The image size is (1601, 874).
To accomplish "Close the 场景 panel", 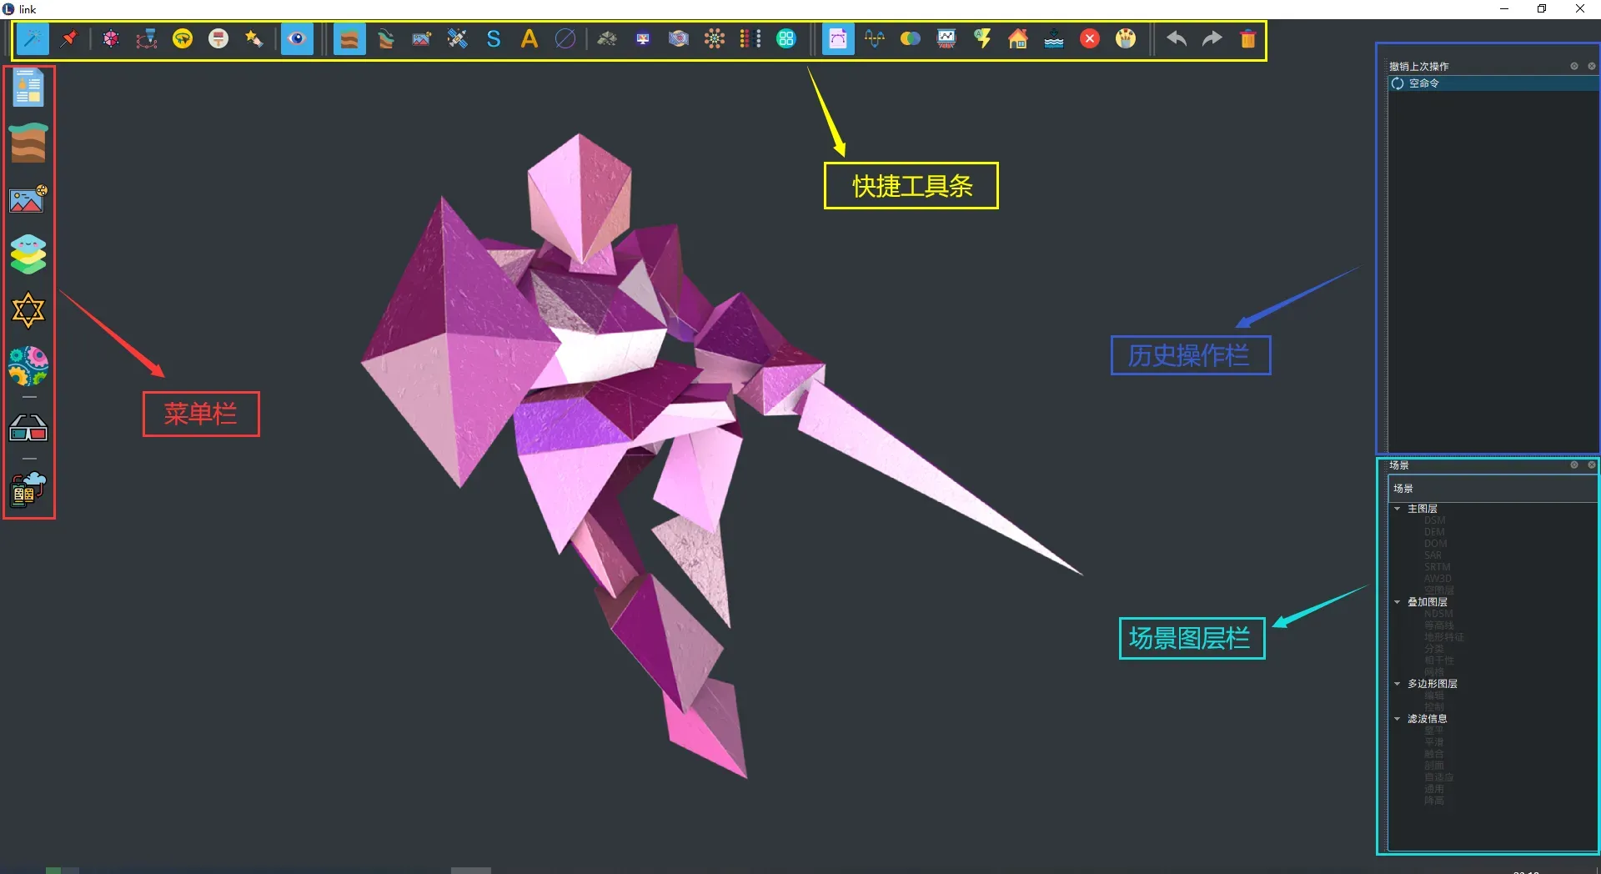I will 1591,465.
